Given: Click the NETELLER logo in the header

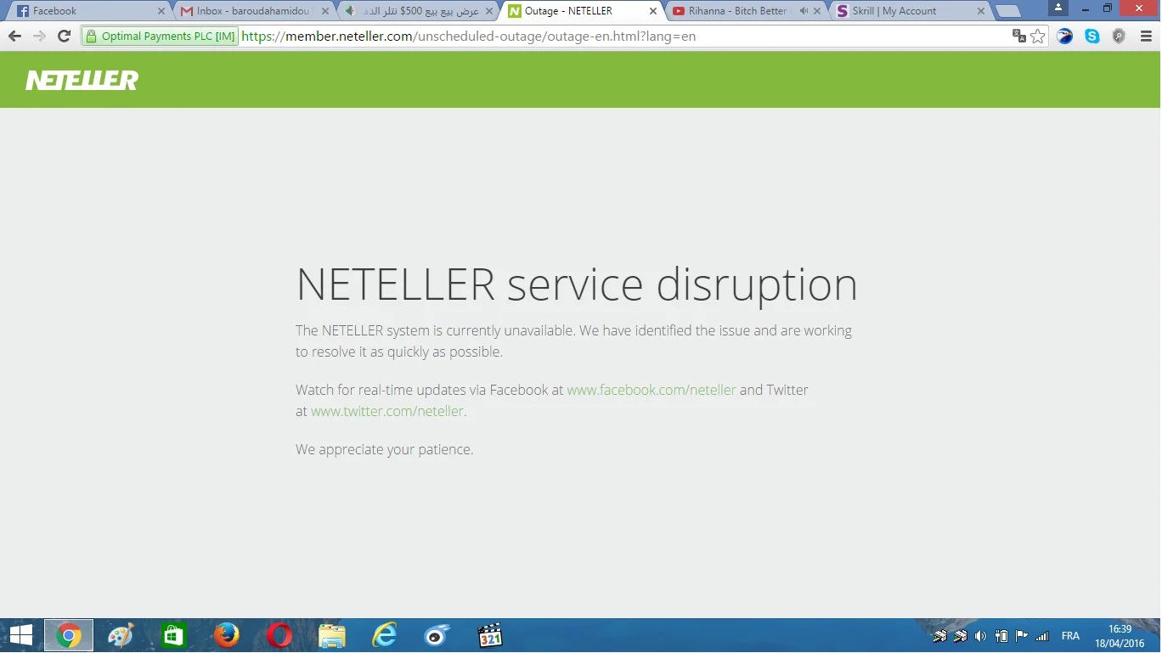Looking at the screenshot, I should pyautogui.click(x=82, y=81).
